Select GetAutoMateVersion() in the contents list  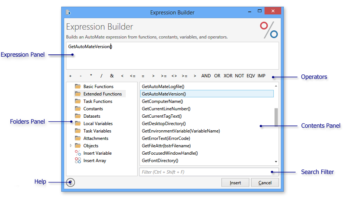(x=207, y=94)
